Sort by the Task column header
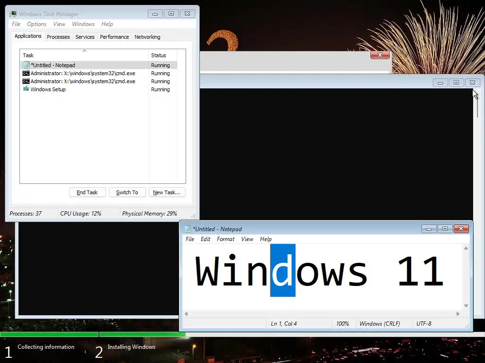The image size is (485, 363). (x=84, y=55)
